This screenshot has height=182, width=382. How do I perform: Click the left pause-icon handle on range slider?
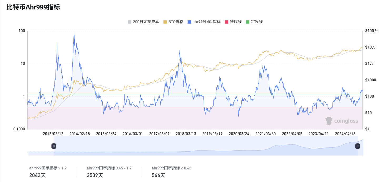(x=54, y=146)
